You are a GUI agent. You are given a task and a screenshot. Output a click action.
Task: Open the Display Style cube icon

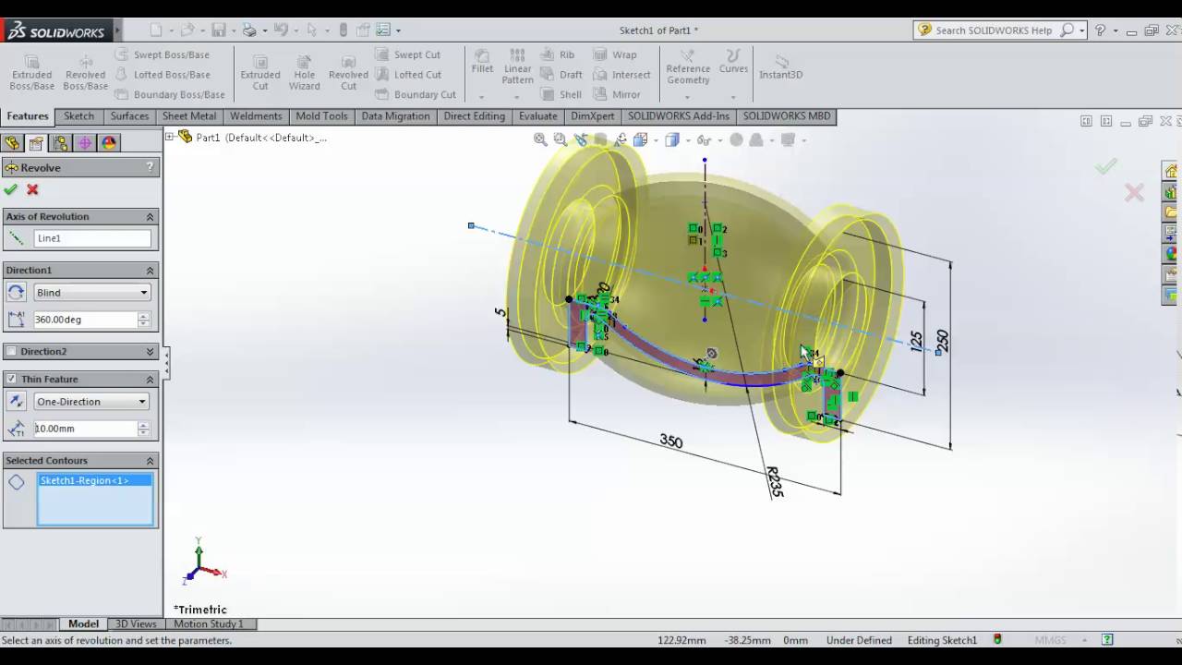pos(672,139)
